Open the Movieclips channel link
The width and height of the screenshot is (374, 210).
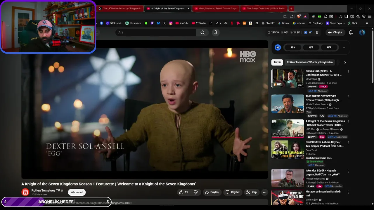point(311,79)
